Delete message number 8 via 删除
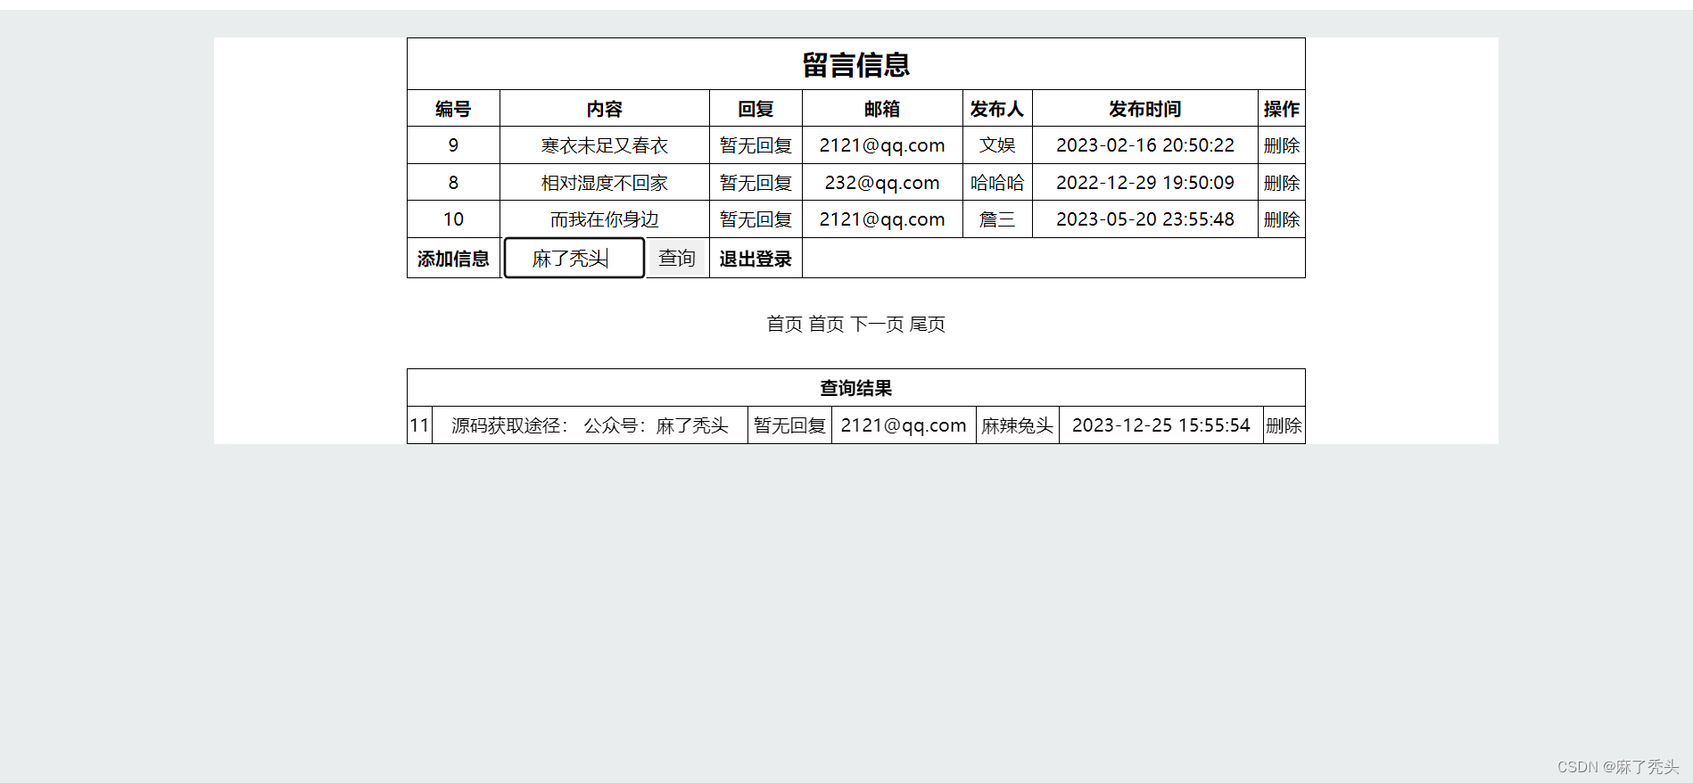Image resolution: width=1693 pixels, height=783 pixels. 1282,183
